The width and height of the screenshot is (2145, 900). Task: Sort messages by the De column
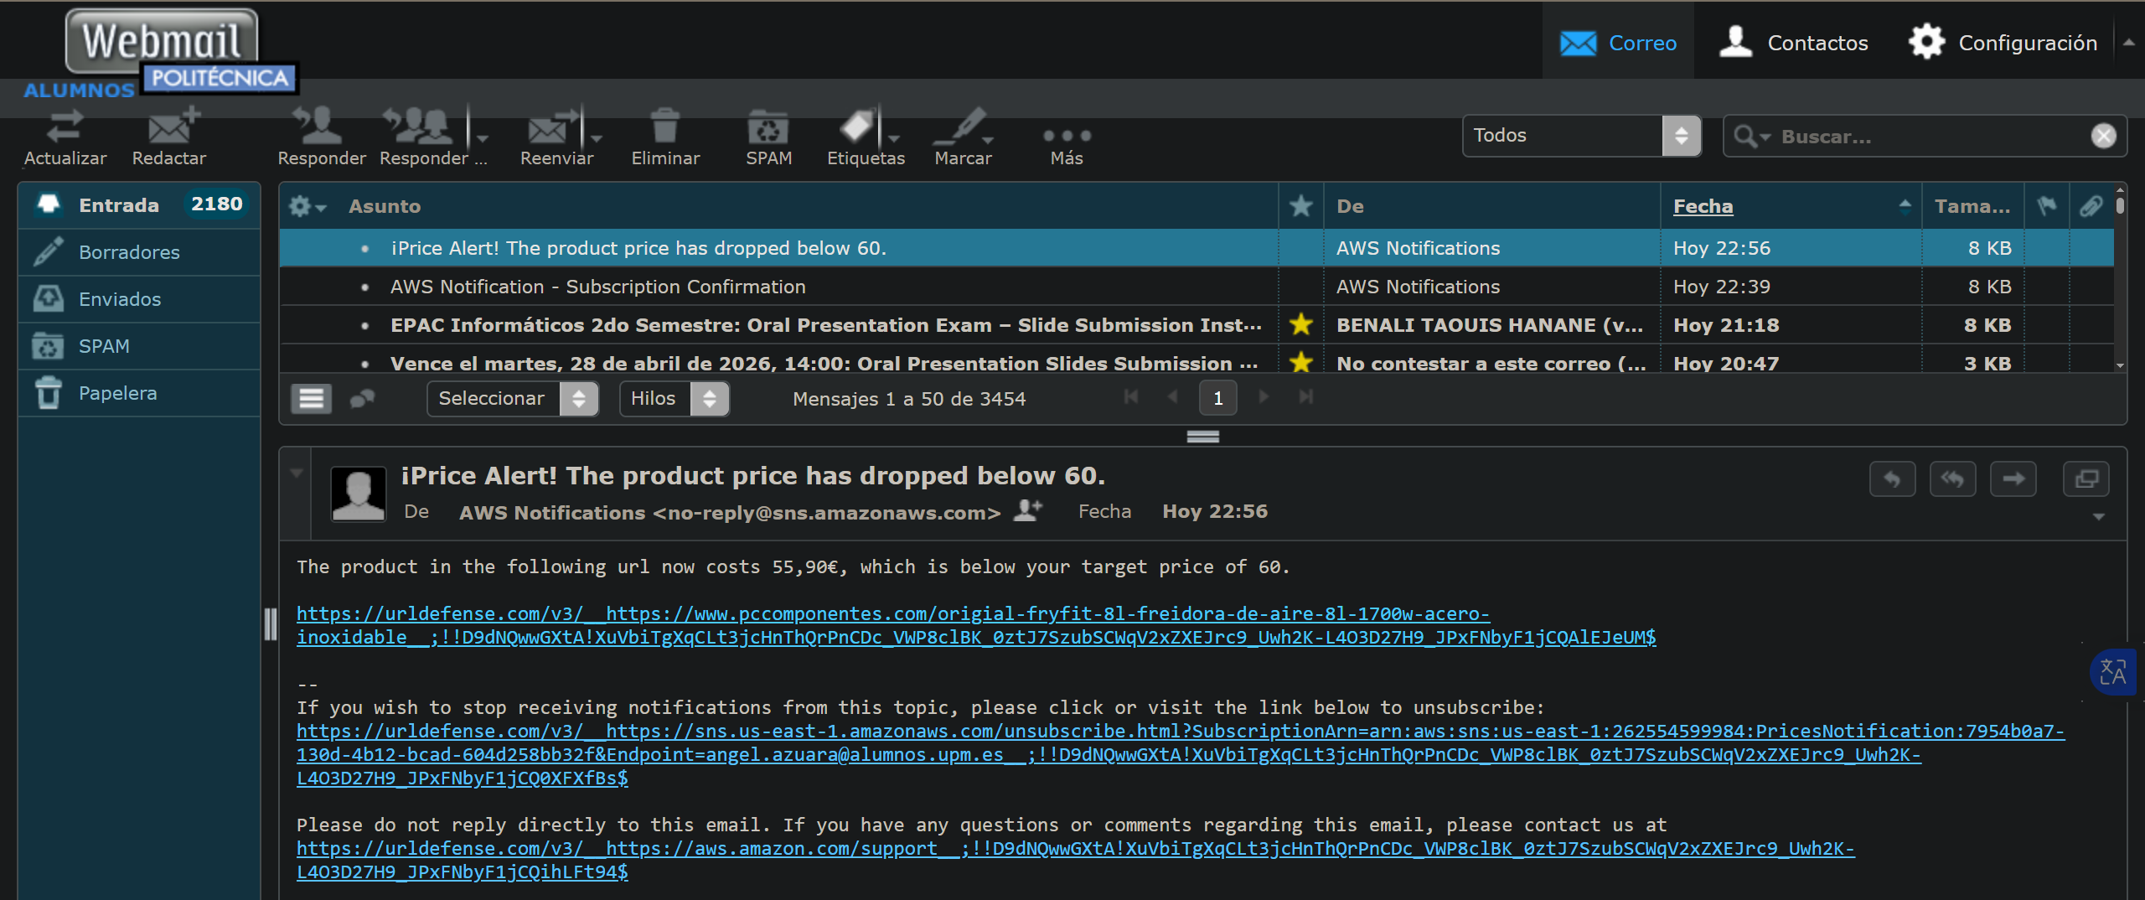click(1350, 206)
